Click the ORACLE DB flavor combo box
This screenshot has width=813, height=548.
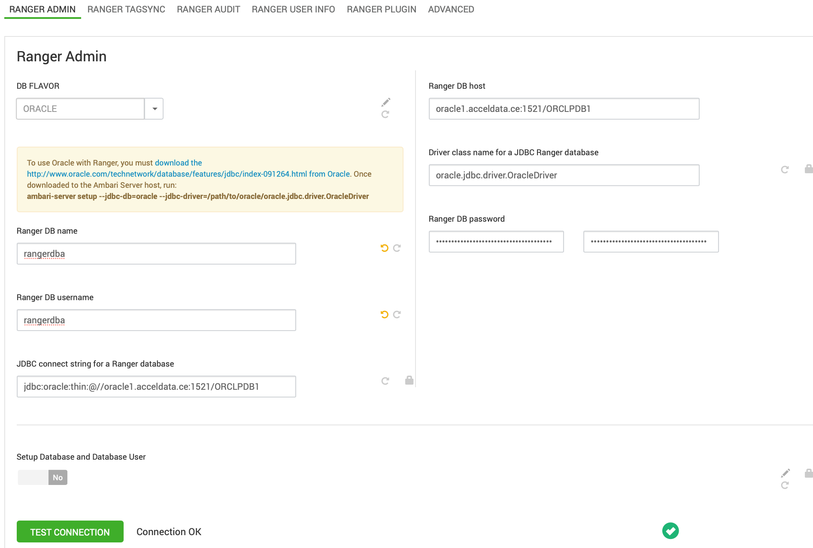[80, 109]
